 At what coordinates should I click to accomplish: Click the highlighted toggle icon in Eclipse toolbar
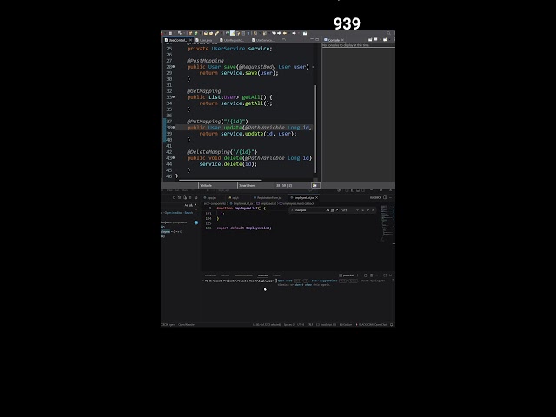click(x=233, y=33)
